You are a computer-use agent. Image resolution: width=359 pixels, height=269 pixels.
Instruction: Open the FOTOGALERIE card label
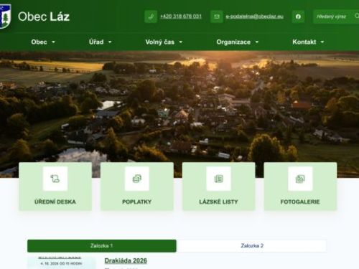pyautogui.click(x=300, y=202)
